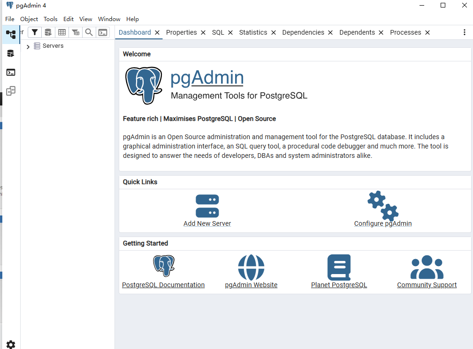Click the Add New Server icon

click(x=207, y=206)
